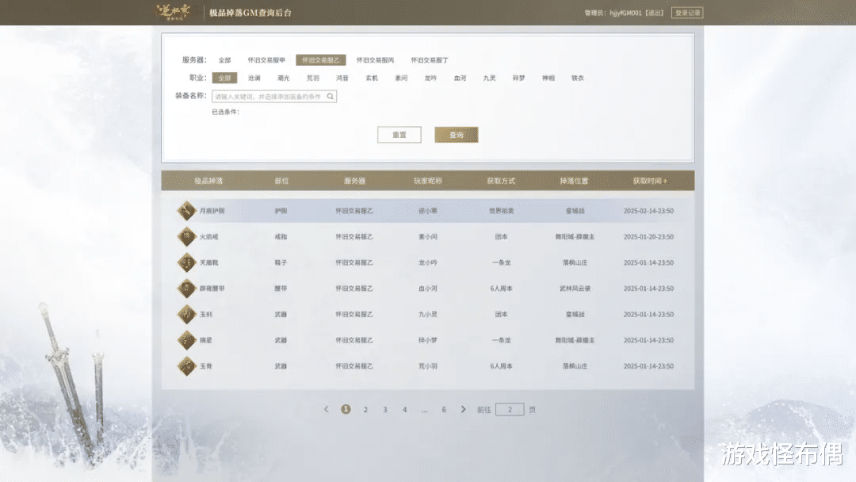Viewport: 856px width, 482px height.
Task: Click the 火焰戒 item icon
Action: (x=186, y=236)
